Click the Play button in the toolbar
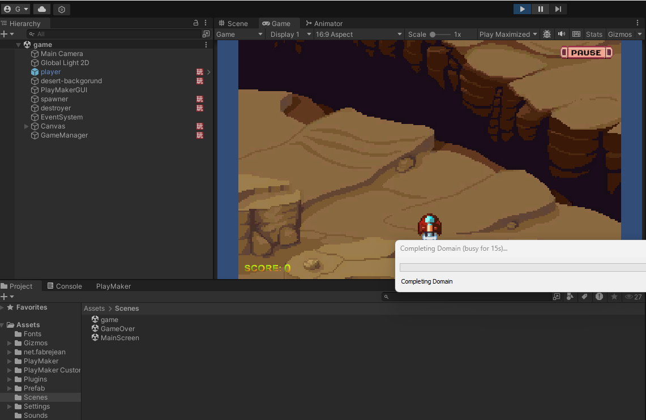 (x=522, y=9)
